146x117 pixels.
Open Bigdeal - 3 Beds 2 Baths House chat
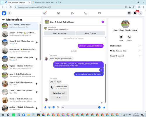20,67
